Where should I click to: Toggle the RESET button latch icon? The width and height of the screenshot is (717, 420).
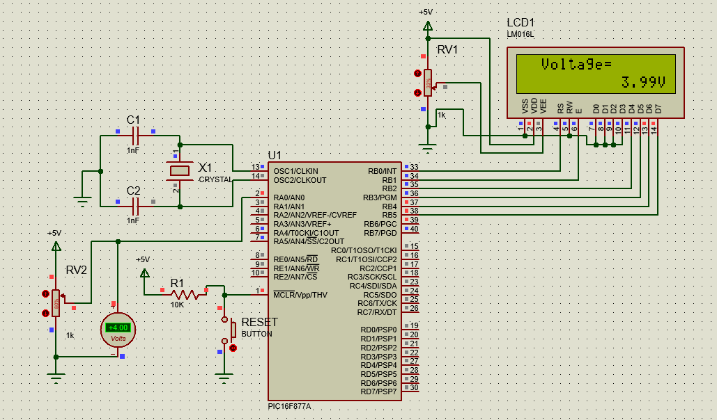point(233,347)
